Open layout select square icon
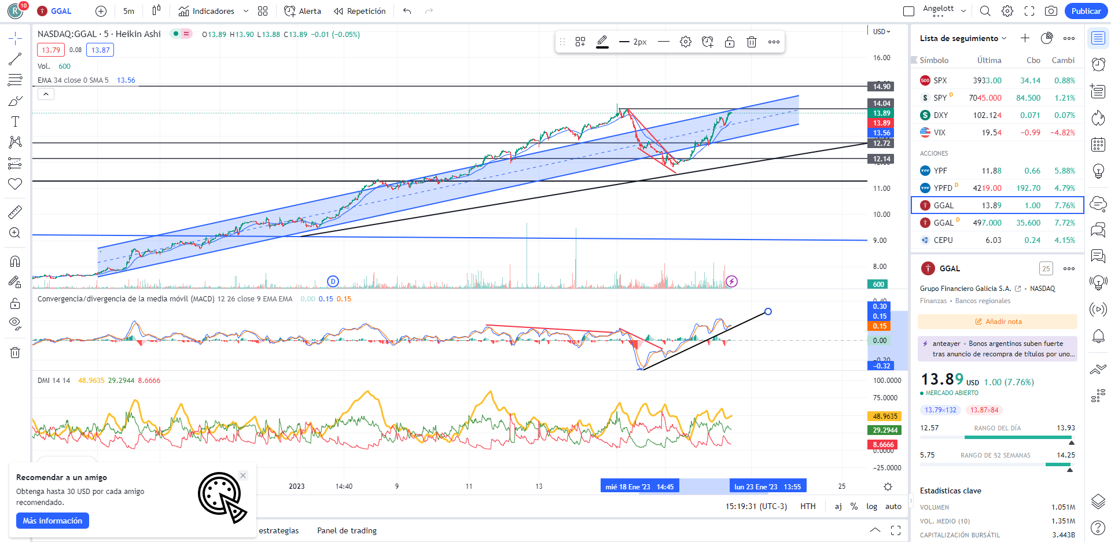 pos(909,11)
